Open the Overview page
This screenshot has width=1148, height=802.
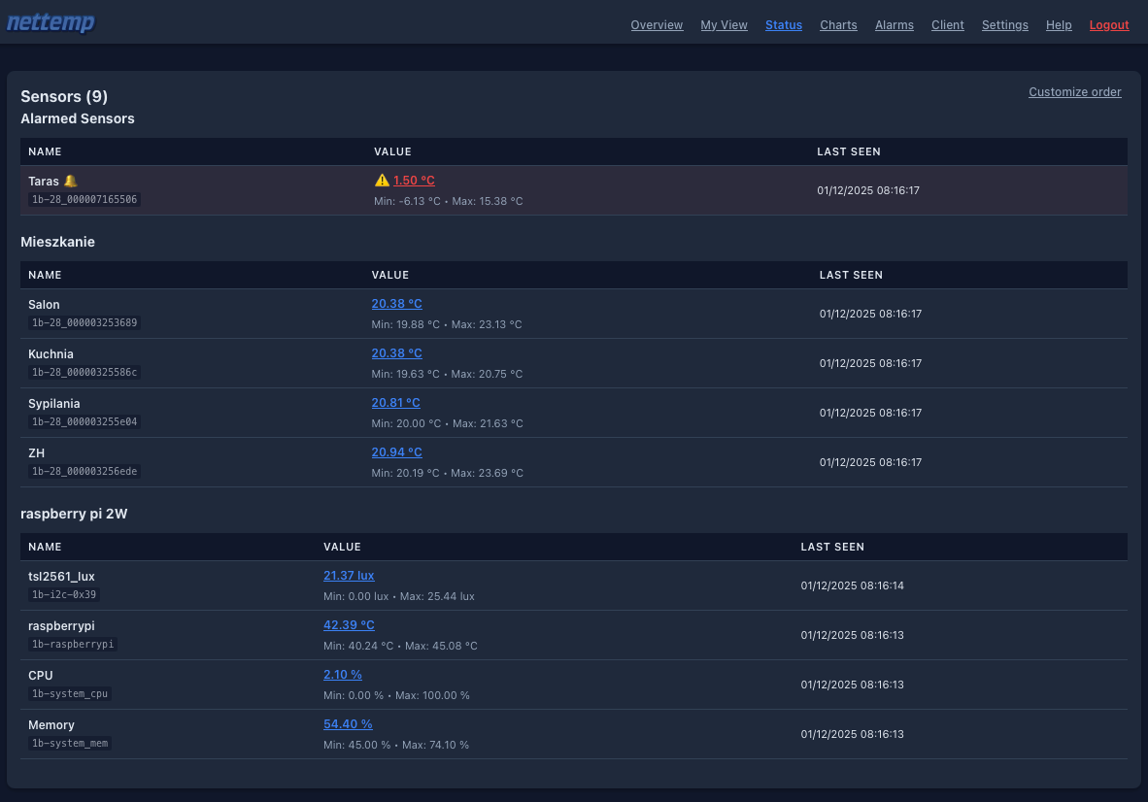[x=657, y=25]
